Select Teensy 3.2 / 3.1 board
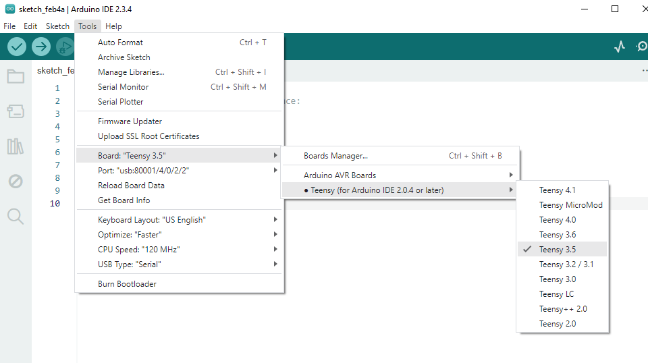 coord(562,264)
